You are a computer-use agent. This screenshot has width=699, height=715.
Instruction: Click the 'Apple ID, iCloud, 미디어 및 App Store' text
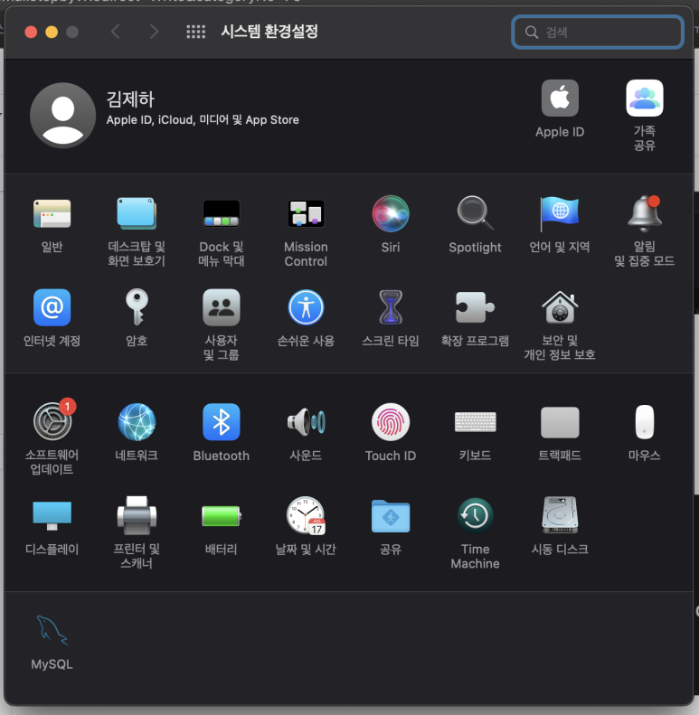203,120
